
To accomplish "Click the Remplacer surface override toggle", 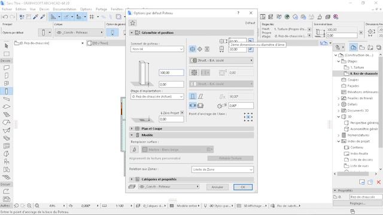I will click(134, 149).
